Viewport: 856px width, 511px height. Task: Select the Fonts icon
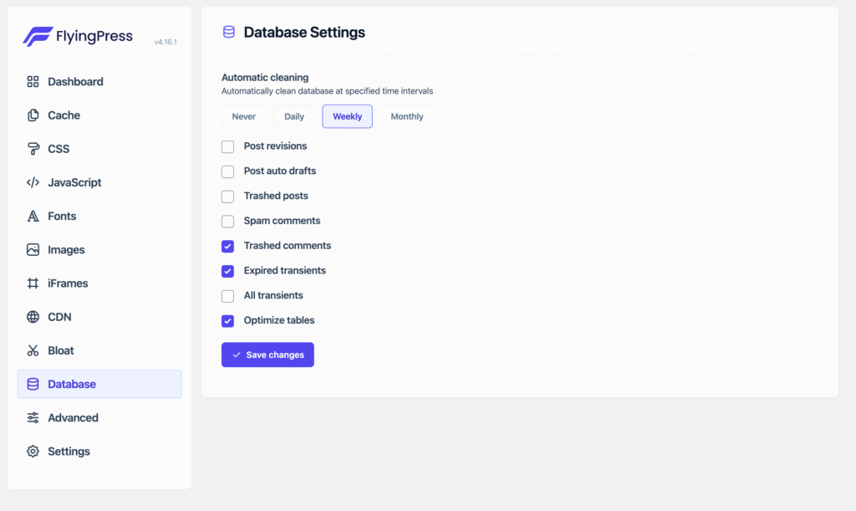tap(32, 216)
